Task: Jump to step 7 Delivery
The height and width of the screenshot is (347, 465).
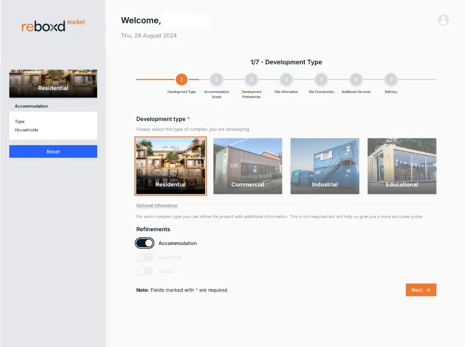Action: (391, 80)
